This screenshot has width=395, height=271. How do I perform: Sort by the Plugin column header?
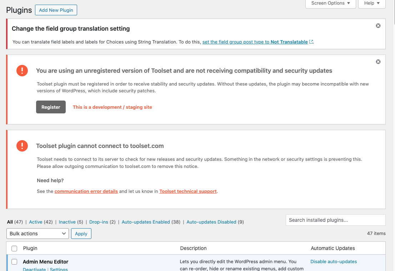click(x=30, y=248)
